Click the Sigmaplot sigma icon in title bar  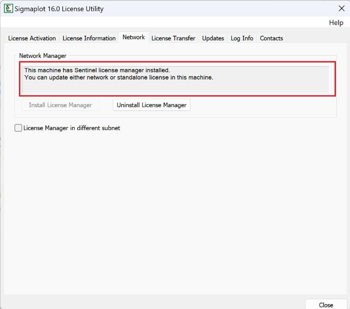click(x=8, y=9)
